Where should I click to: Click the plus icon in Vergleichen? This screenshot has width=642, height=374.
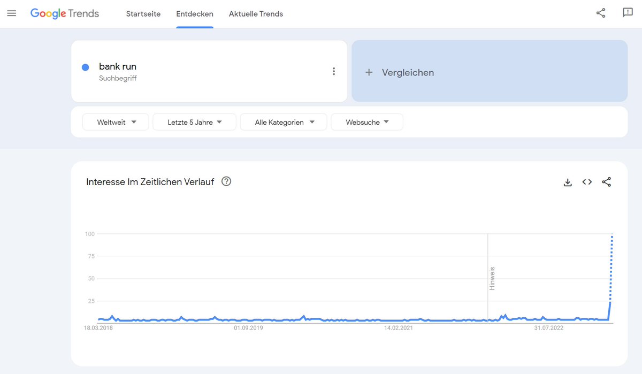(369, 72)
